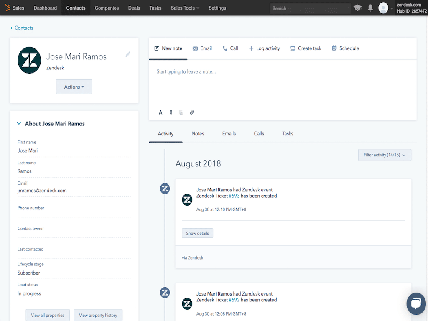This screenshot has width=428, height=321.
Task: Open Contacts in top navigation
Action: pos(76,8)
